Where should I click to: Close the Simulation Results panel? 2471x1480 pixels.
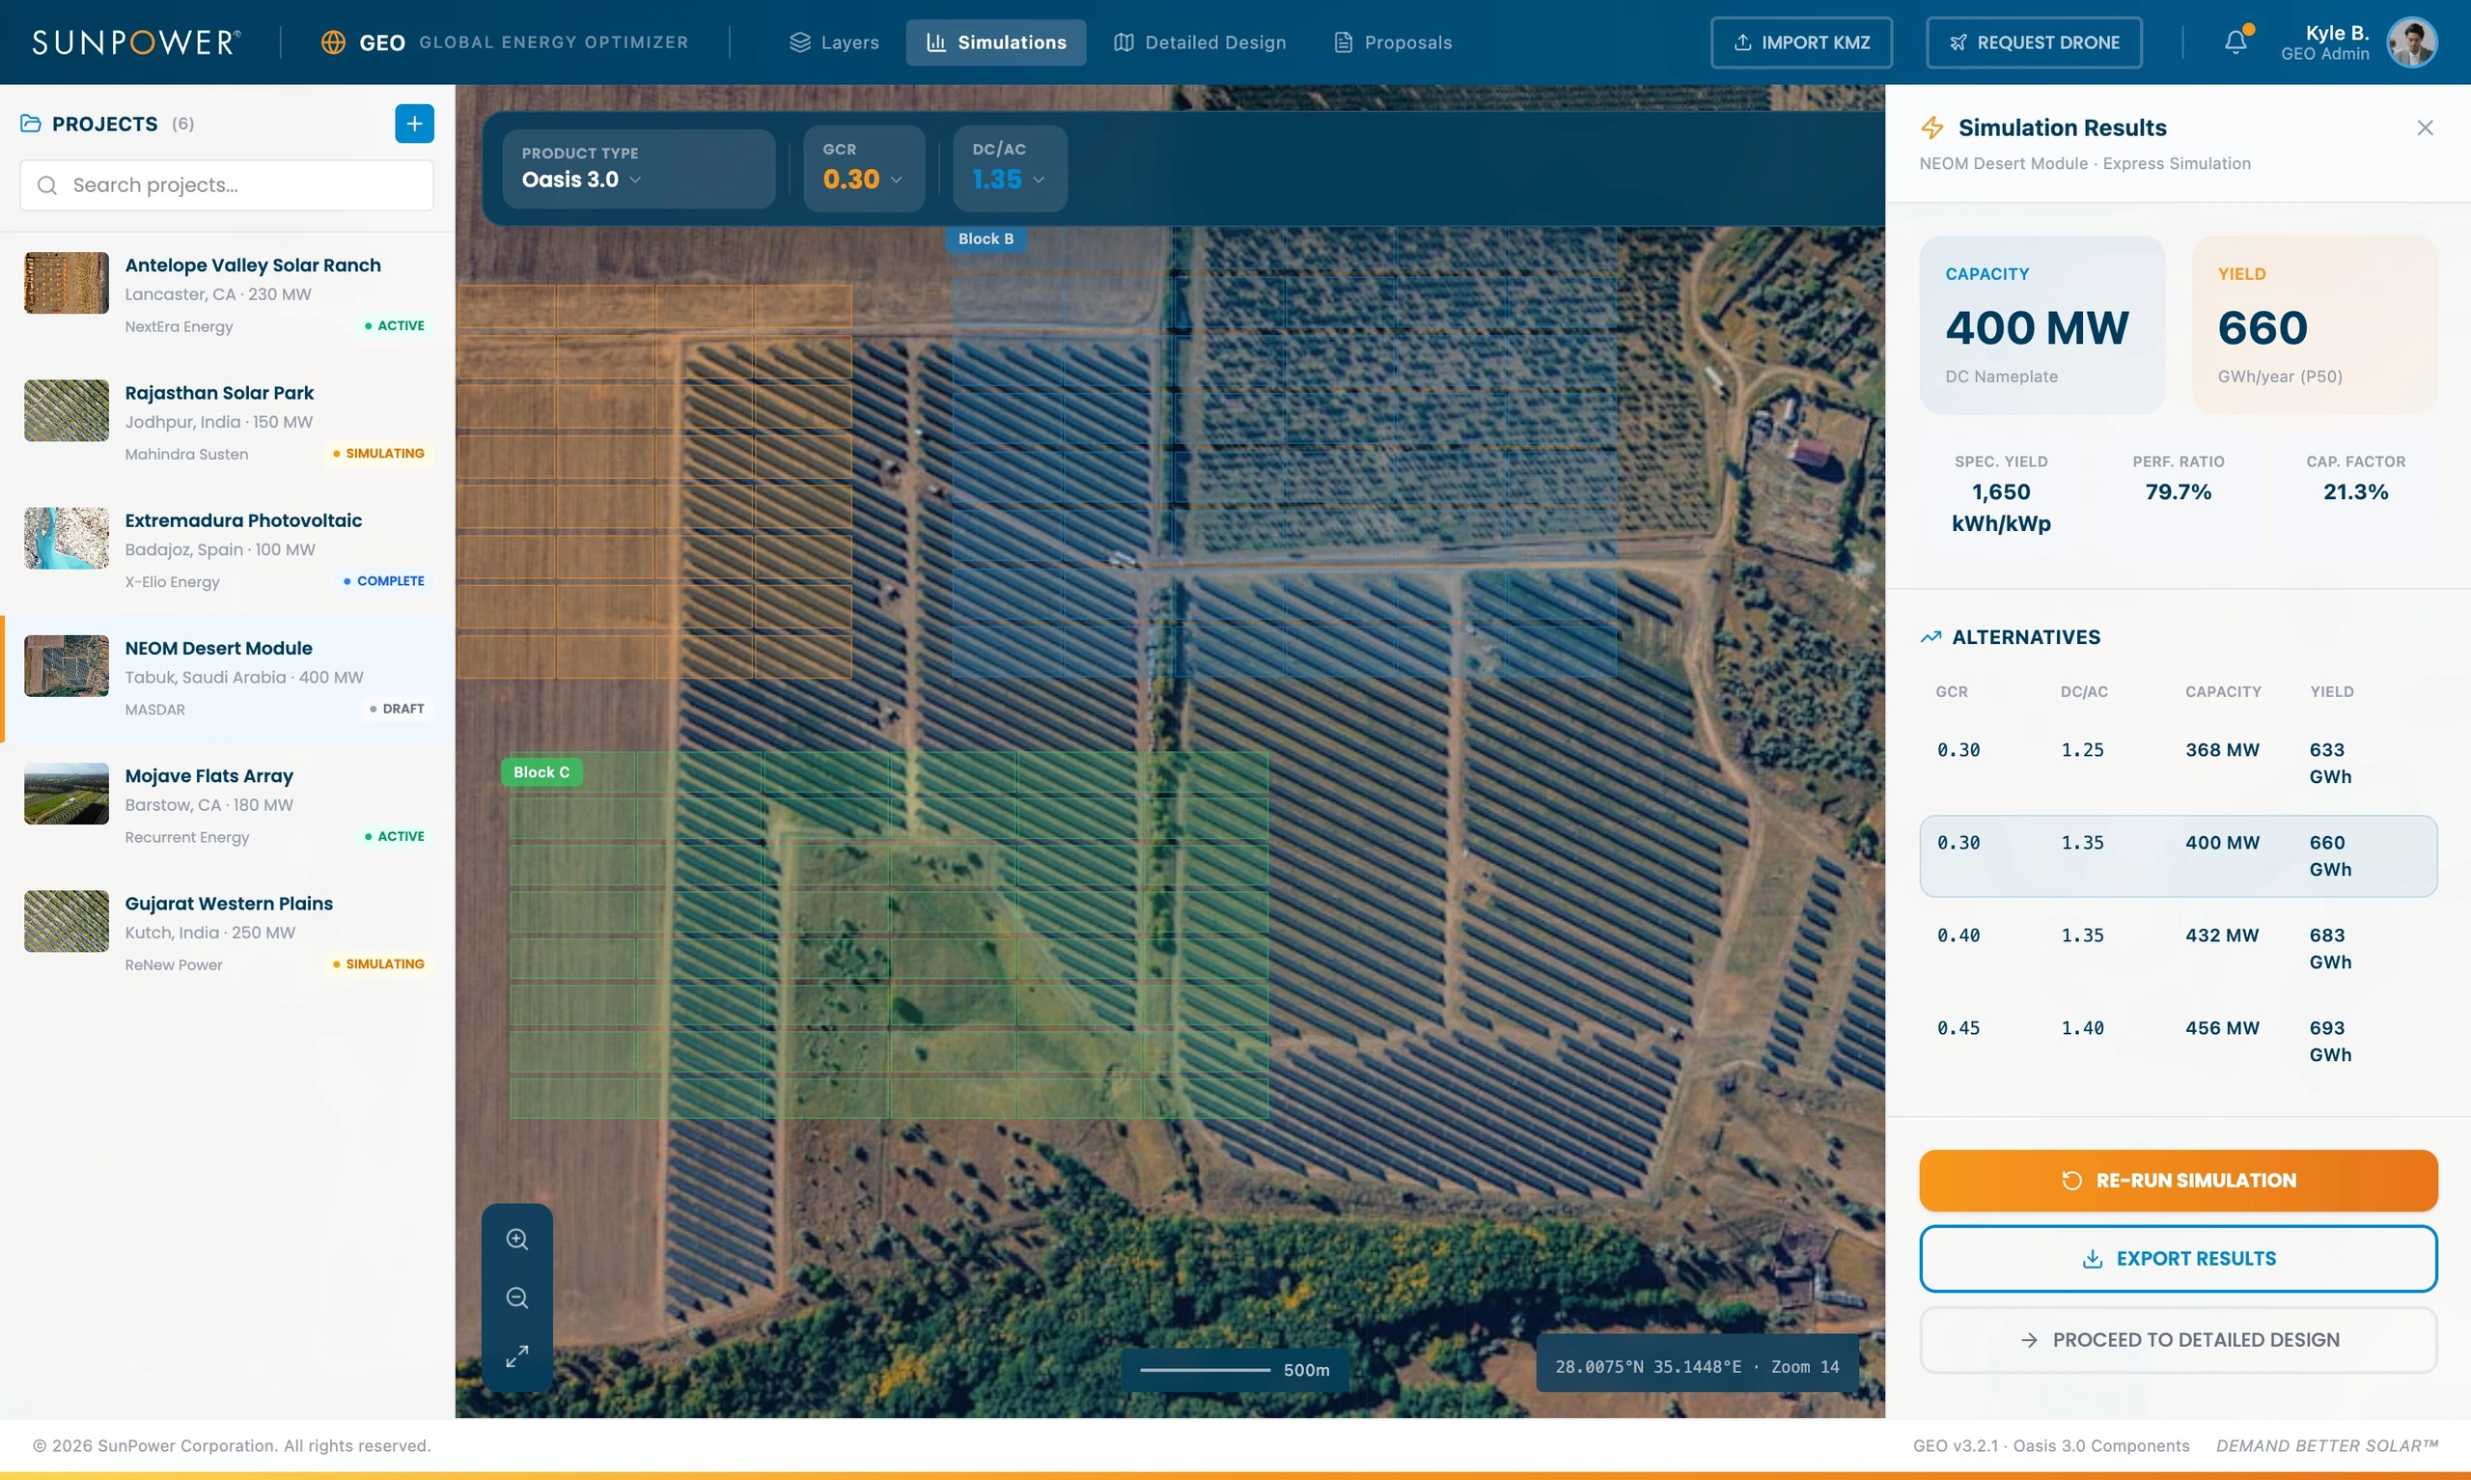pyautogui.click(x=2424, y=127)
